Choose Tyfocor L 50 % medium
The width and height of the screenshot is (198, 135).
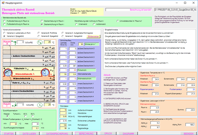click(33, 116)
